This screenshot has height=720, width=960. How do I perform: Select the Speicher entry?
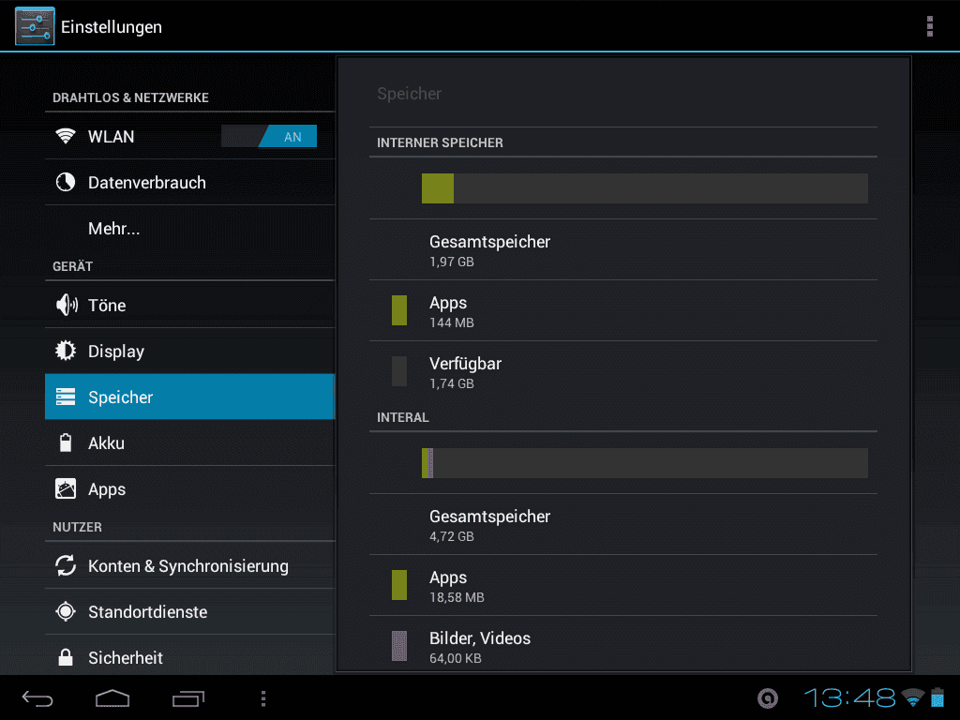(189, 397)
